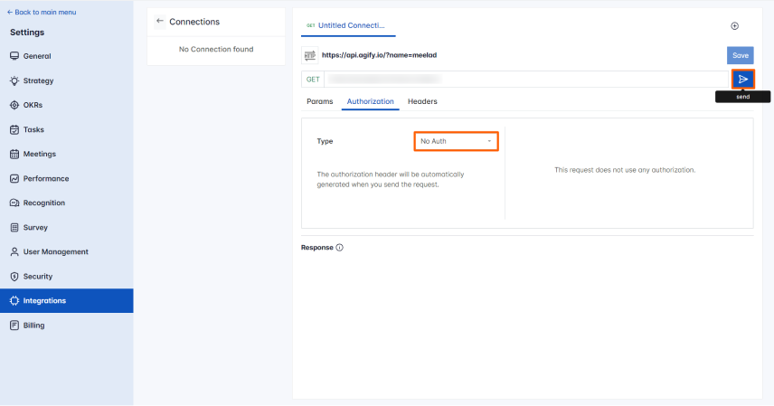Viewport: 774px width, 406px height.
Task: Click the Connections panel heading
Action: [x=194, y=22]
